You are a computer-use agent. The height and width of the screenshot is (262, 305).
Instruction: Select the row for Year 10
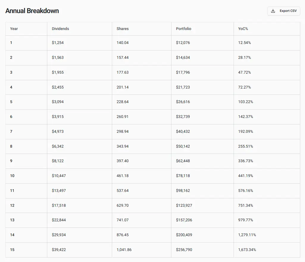pos(119,176)
